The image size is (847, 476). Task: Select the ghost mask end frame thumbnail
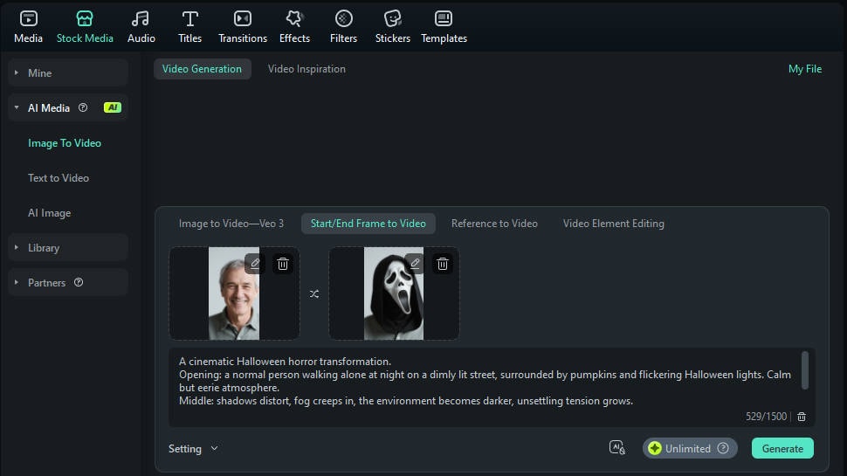pos(394,293)
